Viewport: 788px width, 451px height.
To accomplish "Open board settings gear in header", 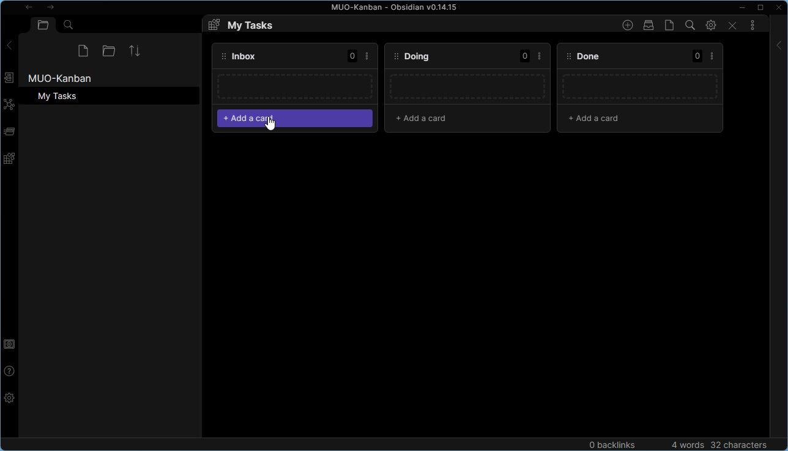I will (711, 25).
